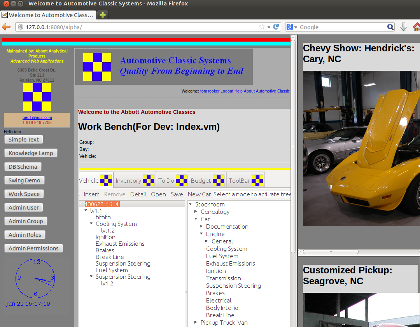Click the analog clock widget
This screenshot has height=327, width=420.
[35, 278]
